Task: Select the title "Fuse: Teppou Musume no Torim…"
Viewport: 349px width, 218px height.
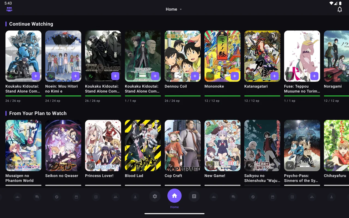Action: pos(302,89)
